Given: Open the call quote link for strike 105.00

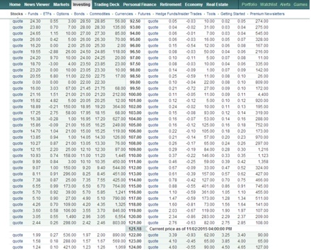Looking at the screenshot, I should click(17, 125).
